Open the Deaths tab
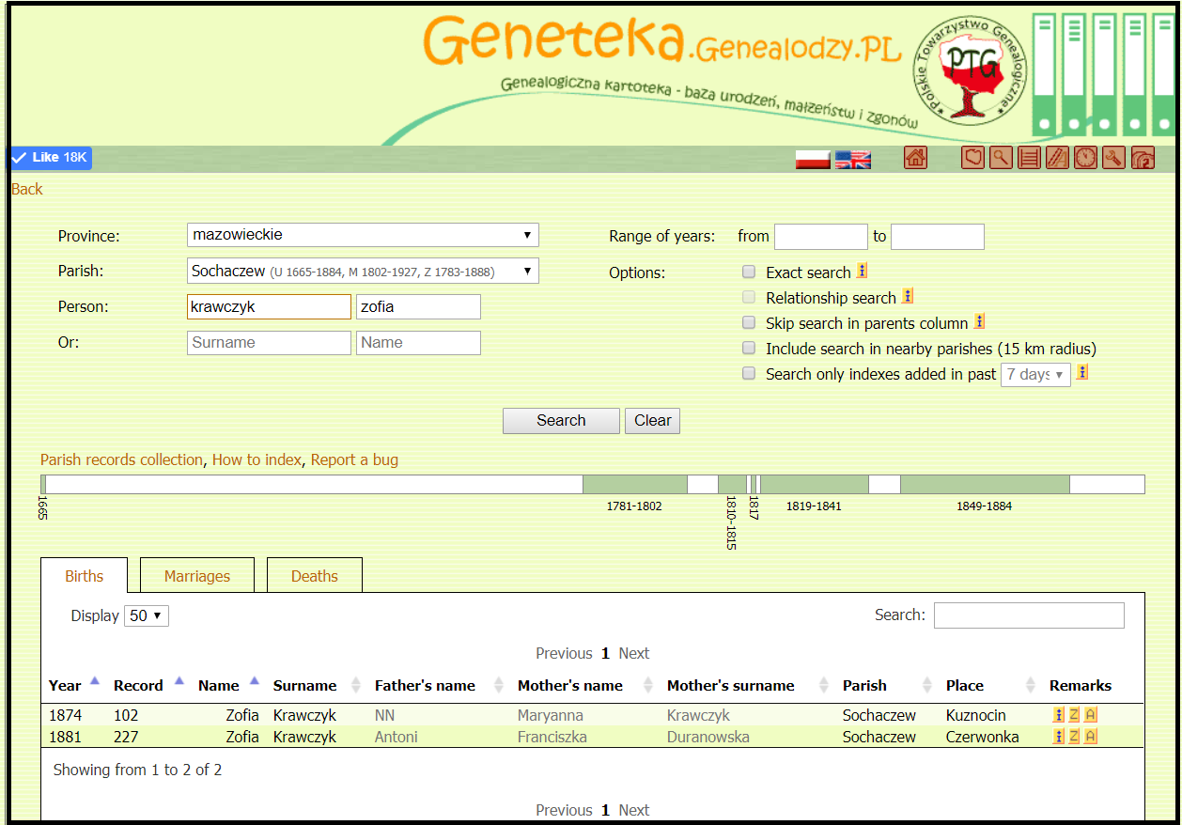This screenshot has height=825, width=1182. click(314, 575)
